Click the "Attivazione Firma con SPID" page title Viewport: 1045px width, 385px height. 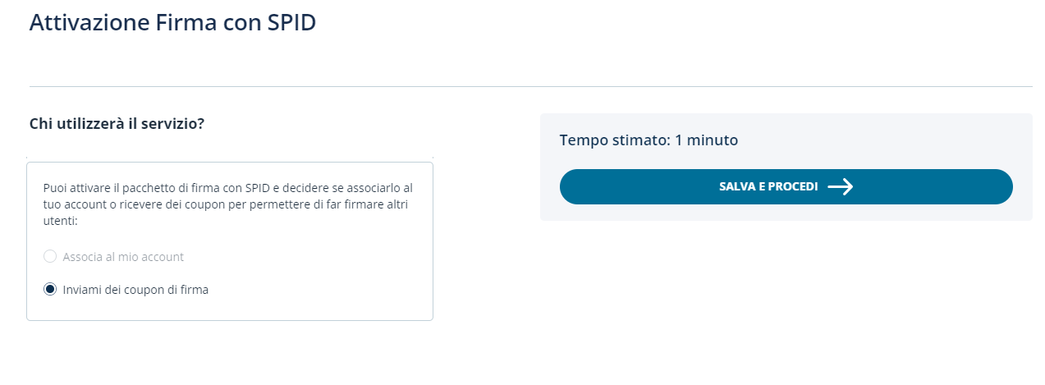(x=172, y=22)
